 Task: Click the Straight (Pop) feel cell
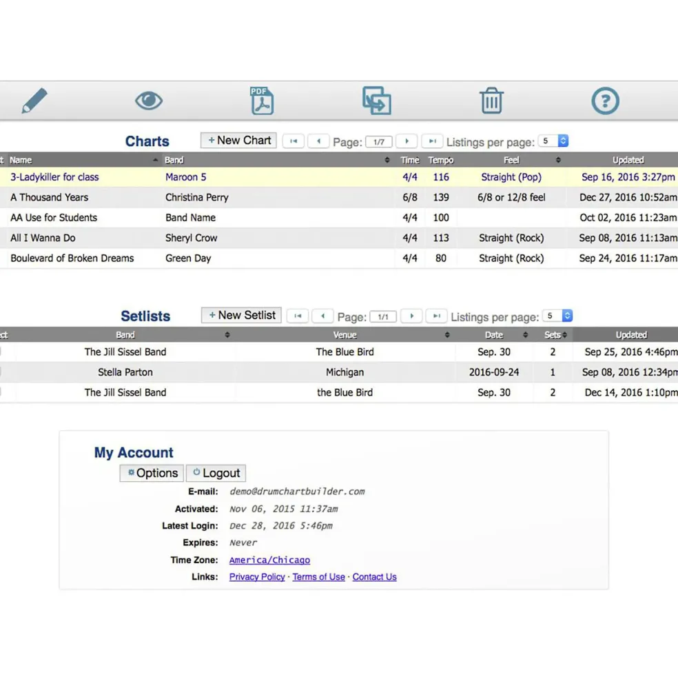[x=511, y=177]
